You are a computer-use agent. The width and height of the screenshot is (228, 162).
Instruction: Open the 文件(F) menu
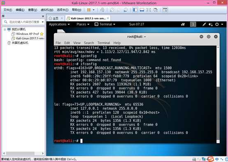8,10
